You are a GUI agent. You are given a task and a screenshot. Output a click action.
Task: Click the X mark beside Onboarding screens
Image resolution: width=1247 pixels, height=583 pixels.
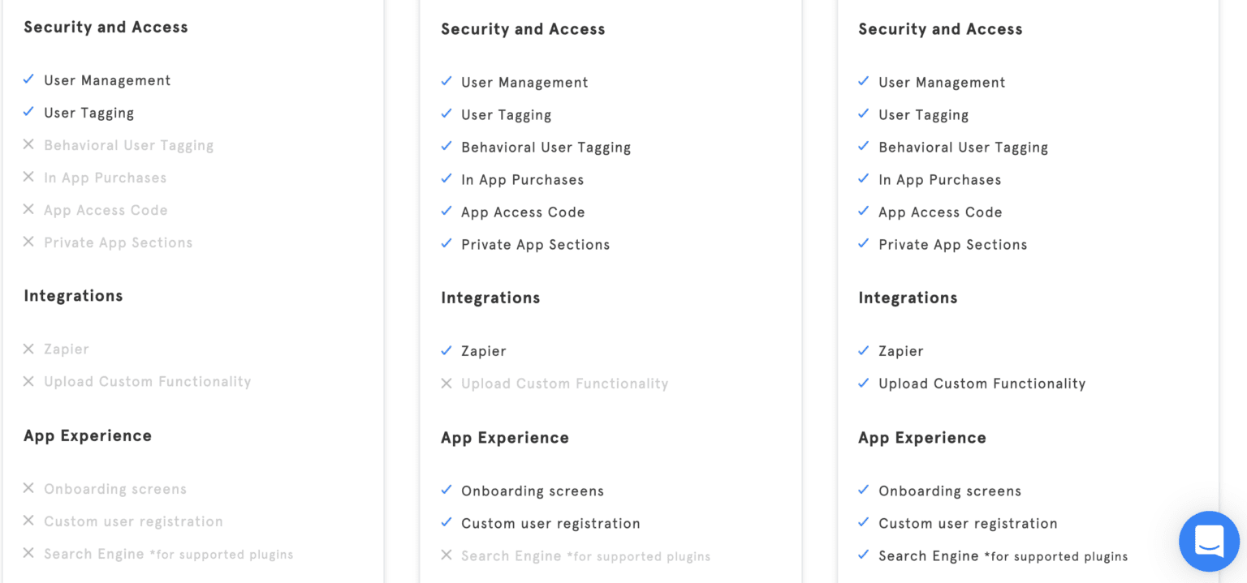tap(28, 488)
